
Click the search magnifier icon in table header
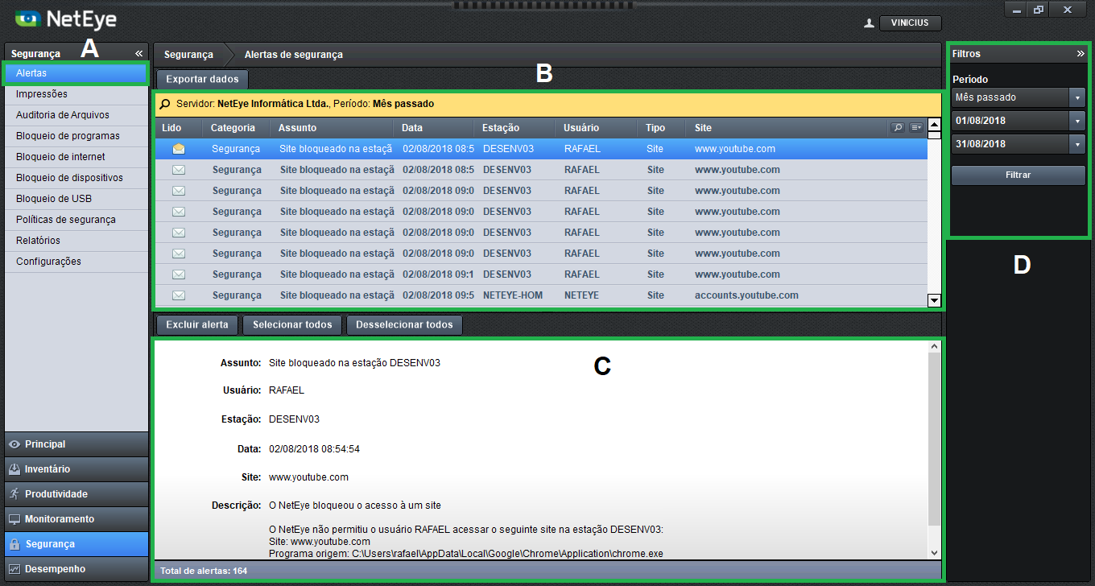[x=898, y=128]
